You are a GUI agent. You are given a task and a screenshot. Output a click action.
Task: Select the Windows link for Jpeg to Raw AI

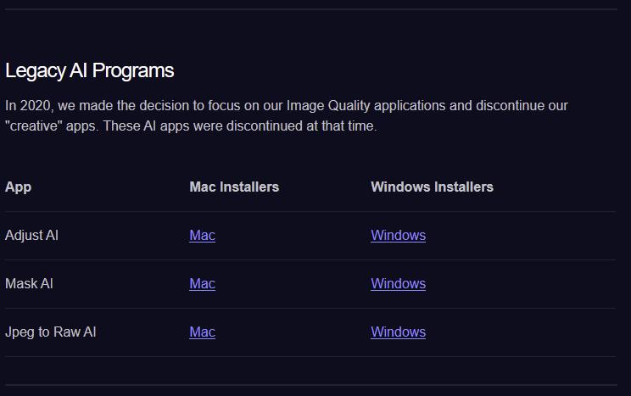pyautogui.click(x=398, y=332)
